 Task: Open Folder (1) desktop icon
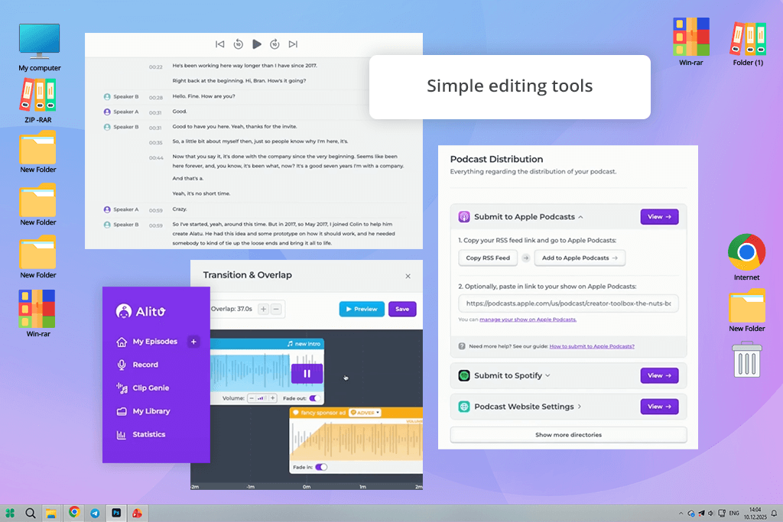tap(748, 44)
